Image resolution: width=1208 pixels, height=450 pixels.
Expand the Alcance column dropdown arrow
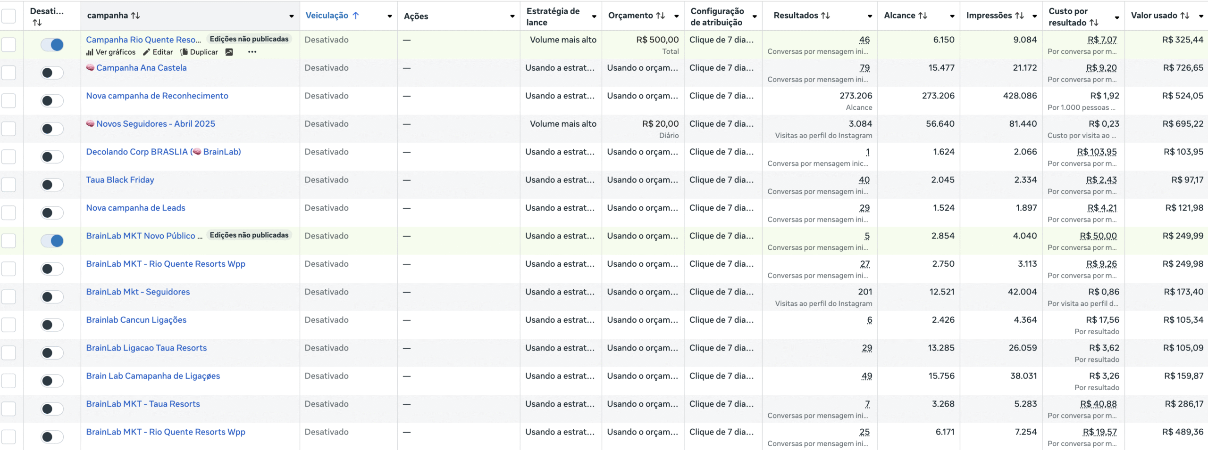click(x=952, y=16)
